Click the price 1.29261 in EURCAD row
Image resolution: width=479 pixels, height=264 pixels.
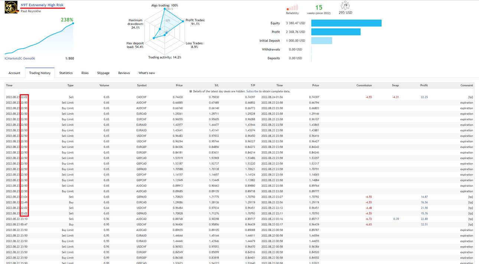pyautogui.click(x=178, y=114)
